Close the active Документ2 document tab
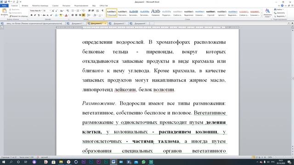Screen dimensions: 294x165 click(x=105, y=23)
